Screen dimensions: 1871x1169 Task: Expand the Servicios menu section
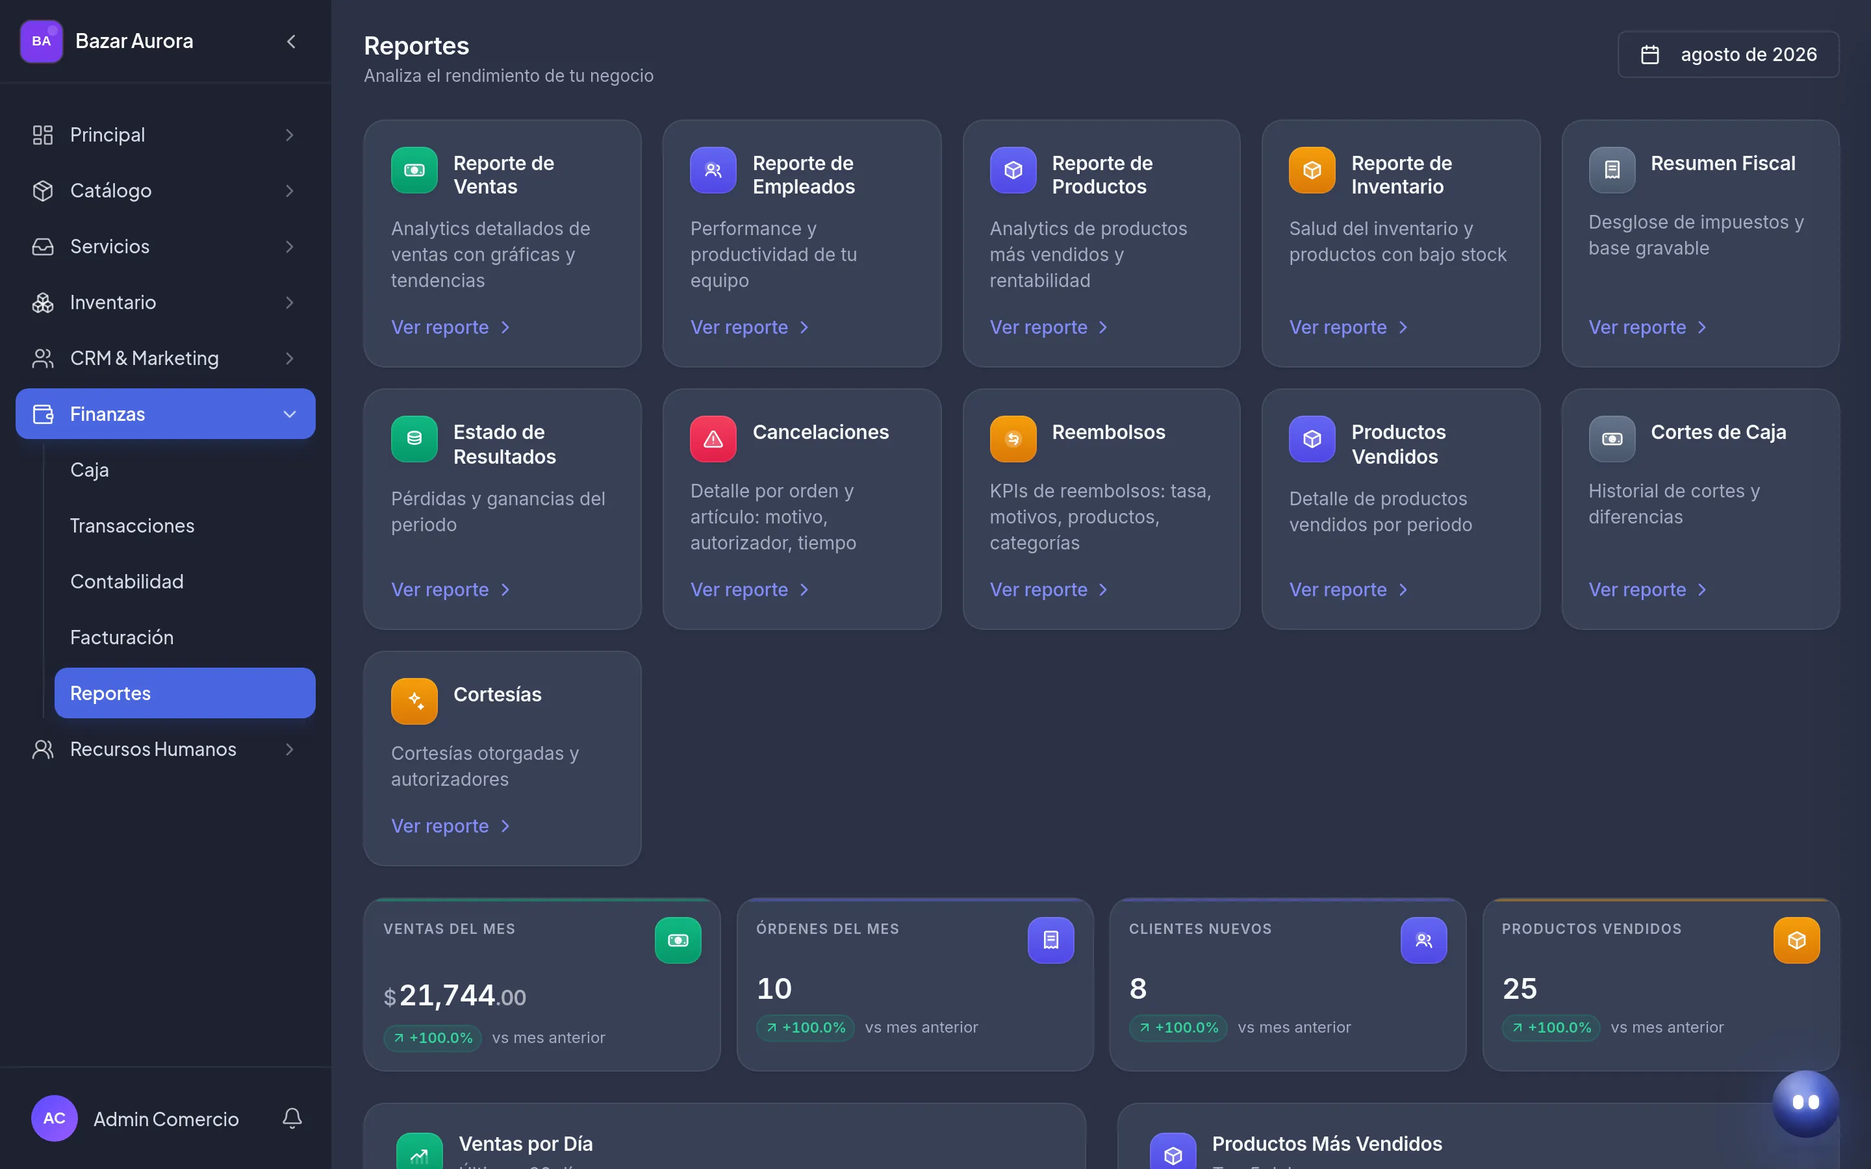click(166, 247)
